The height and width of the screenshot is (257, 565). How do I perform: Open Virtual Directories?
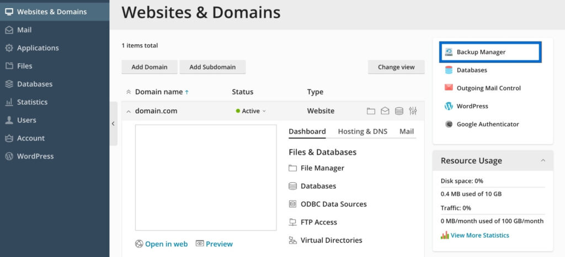[x=326, y=240]
